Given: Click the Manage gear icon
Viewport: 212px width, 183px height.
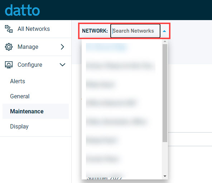Looking at the screenshot, I should pyautogui.click(x=9, y=47).
